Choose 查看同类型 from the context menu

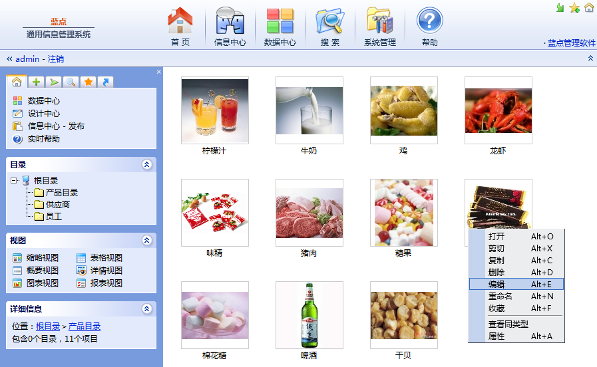[x=516, y=324]
